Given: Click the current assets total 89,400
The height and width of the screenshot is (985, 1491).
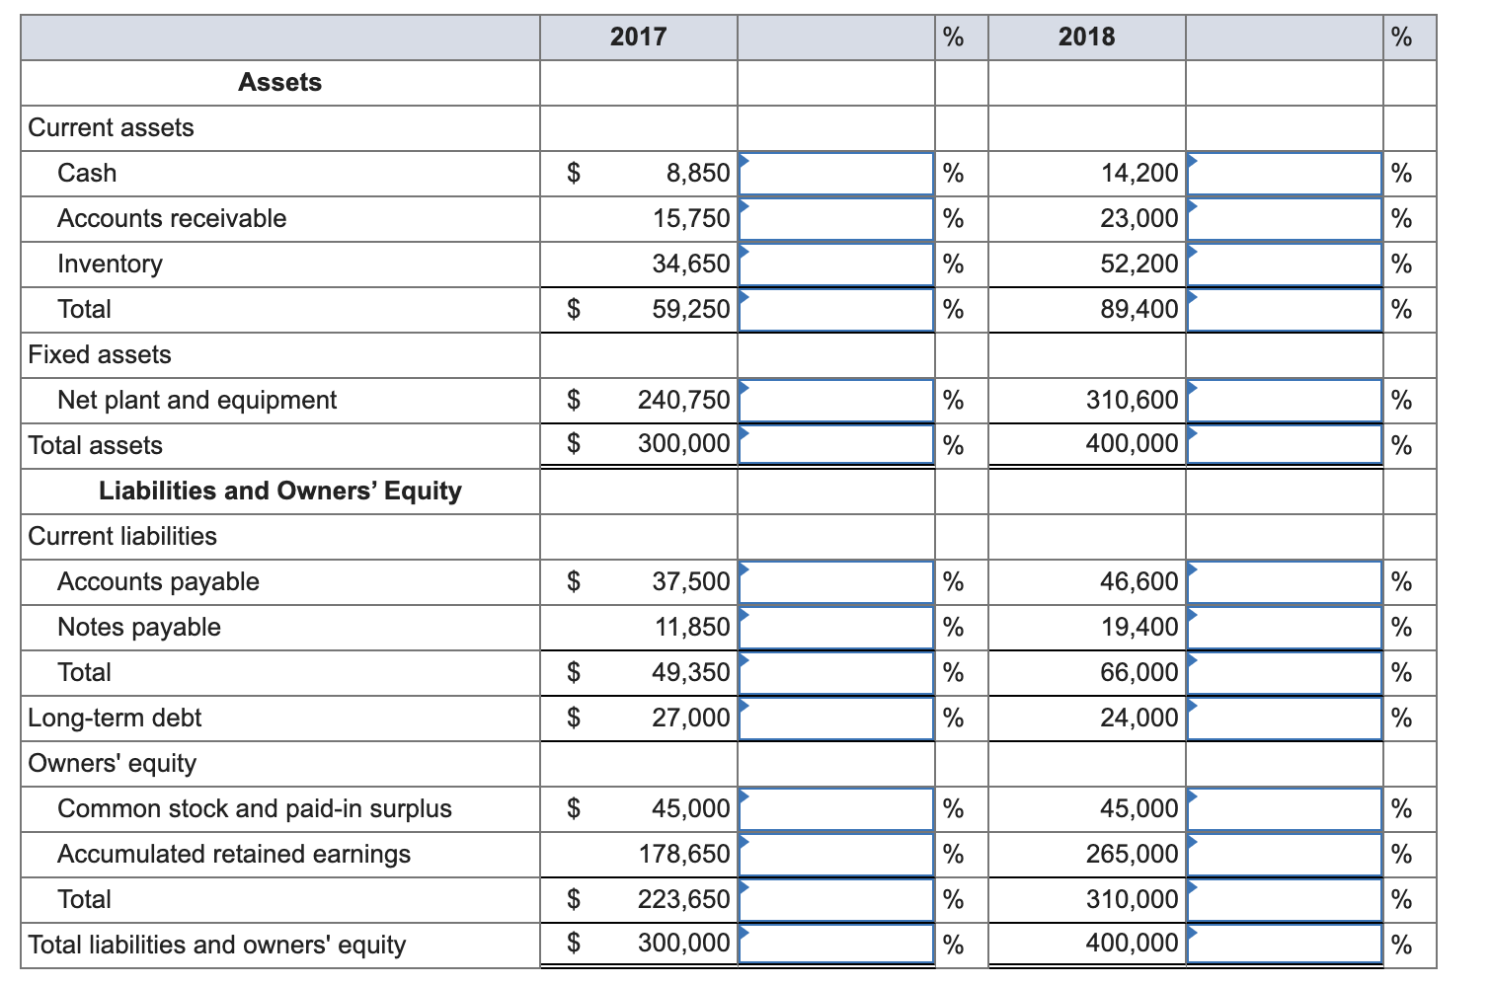Looking at the screenshot, I should pyautogui.click(x=1139, y=310).
